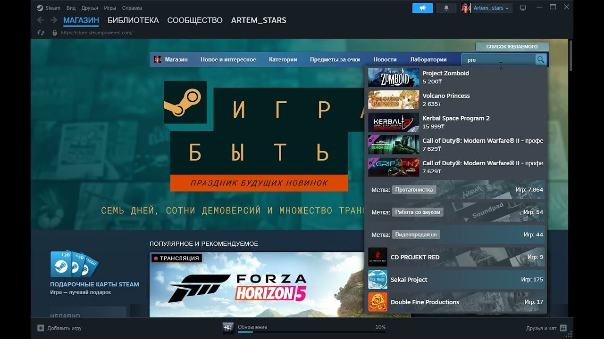Click the ПРАЗДНИК БУДУЩИХ НОВИНОК banner
Viewport: 604px width, 339px height.
click(x=259, y=183)
